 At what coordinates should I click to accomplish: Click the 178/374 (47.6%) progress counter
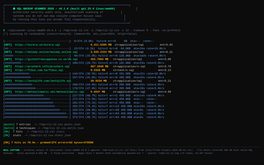click(85, 88)
